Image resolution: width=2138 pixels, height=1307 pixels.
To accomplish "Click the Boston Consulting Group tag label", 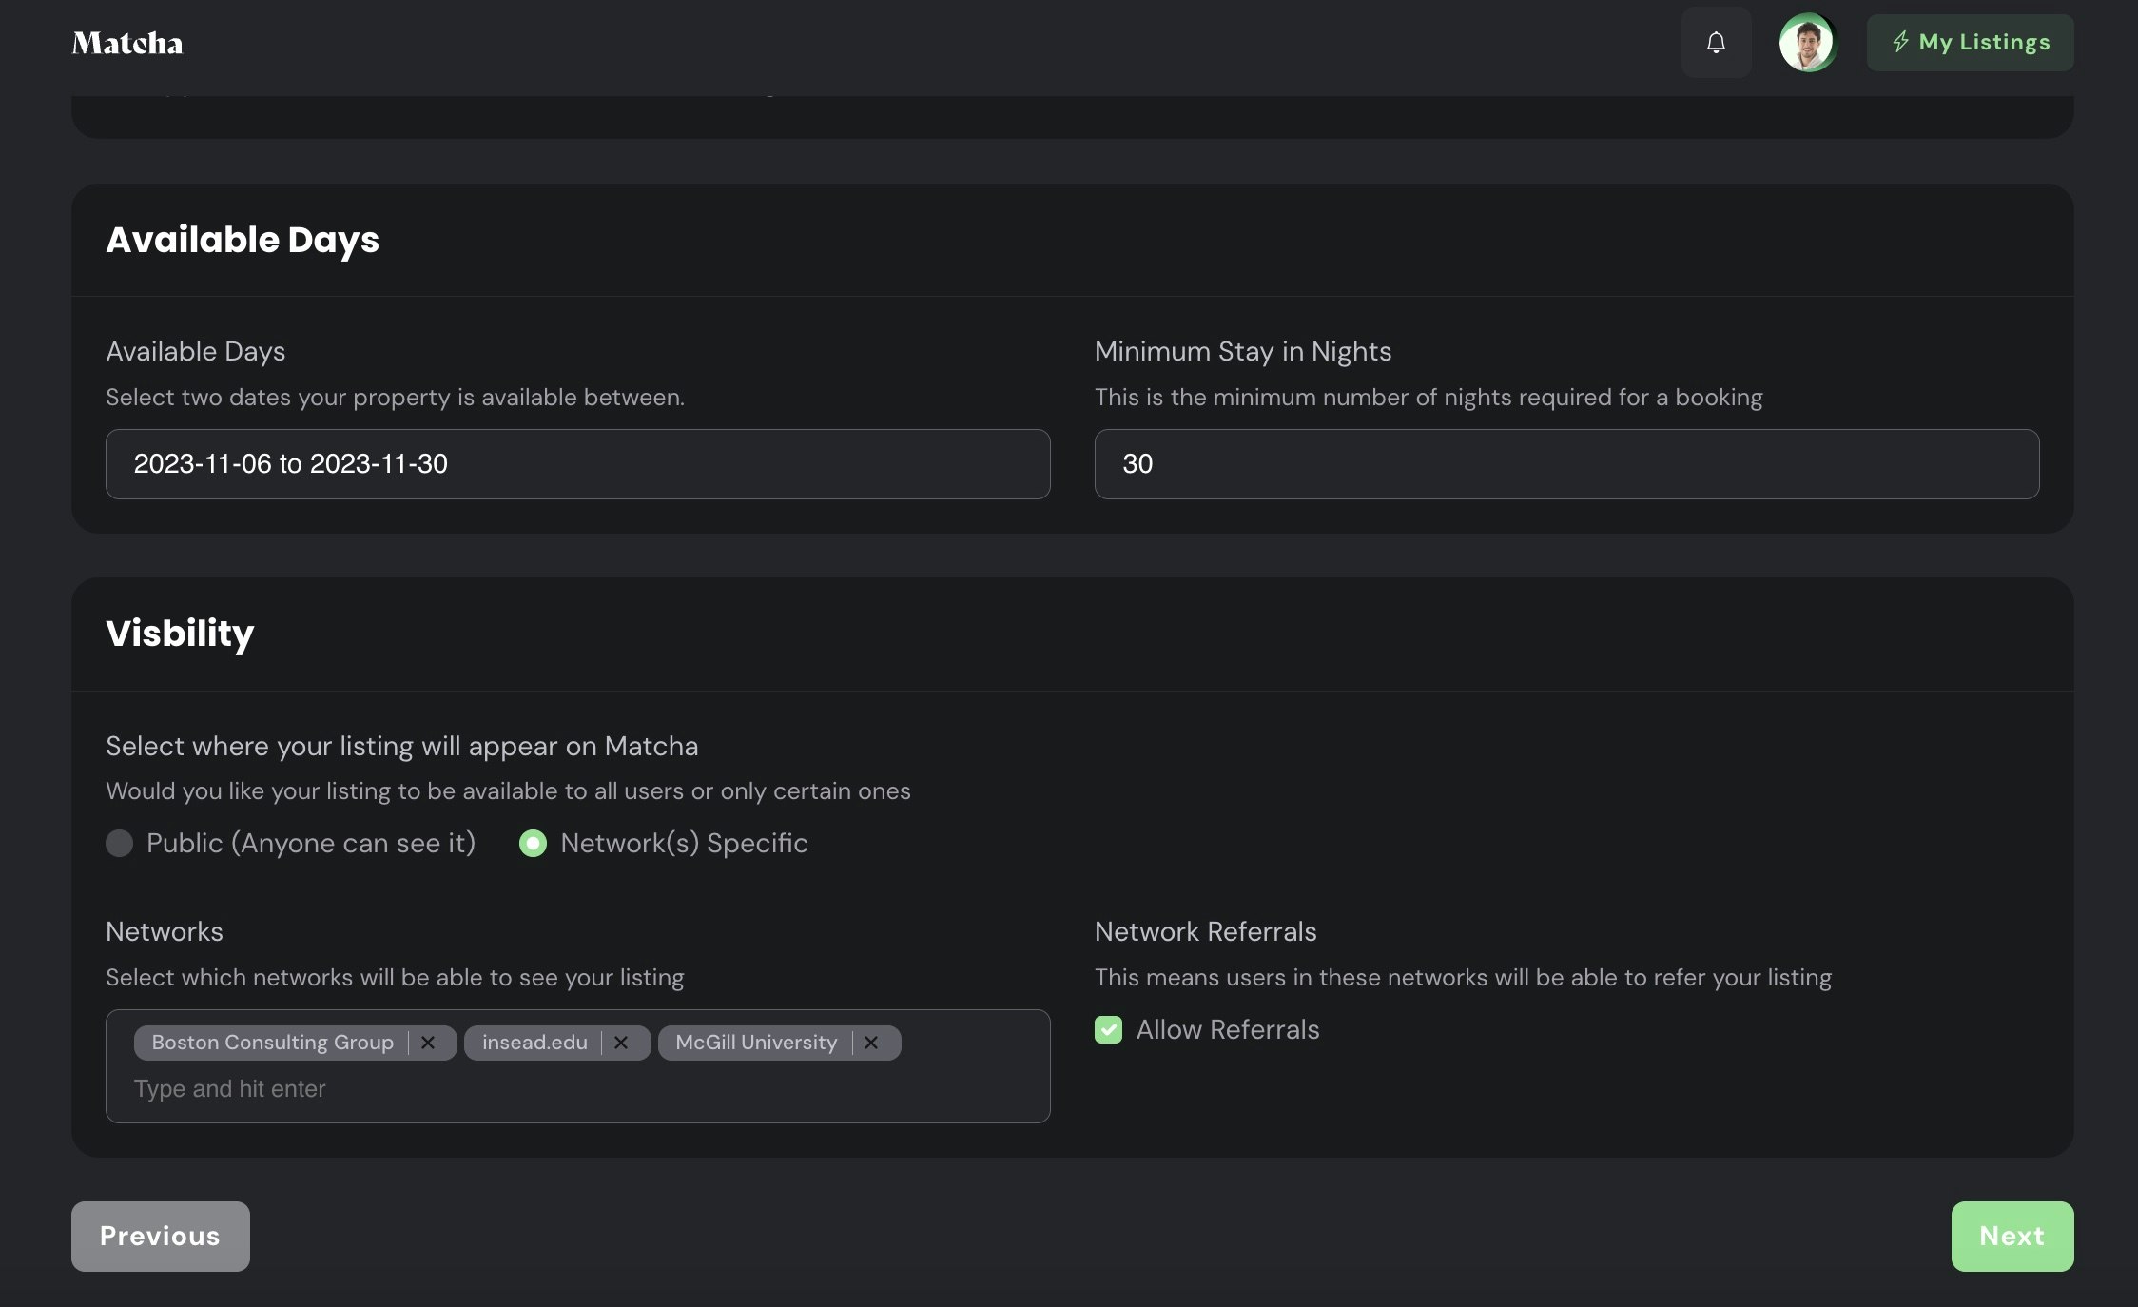I will pos(272,1043).
